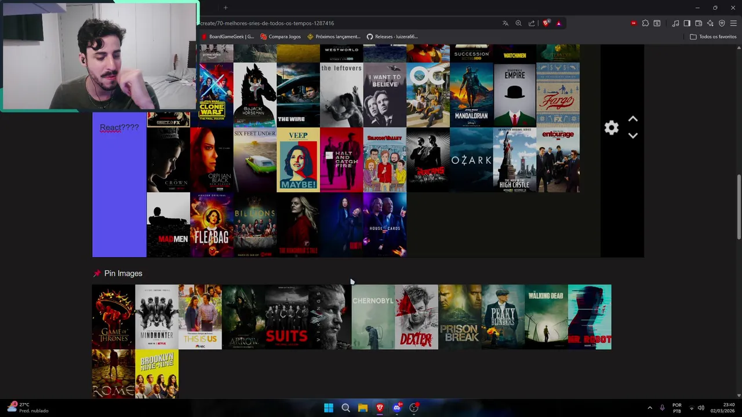Screen dimensions: 742x417
Task: Open the Todos os favoritos folder
Action: pyautogui.click(x=713, y=36)
